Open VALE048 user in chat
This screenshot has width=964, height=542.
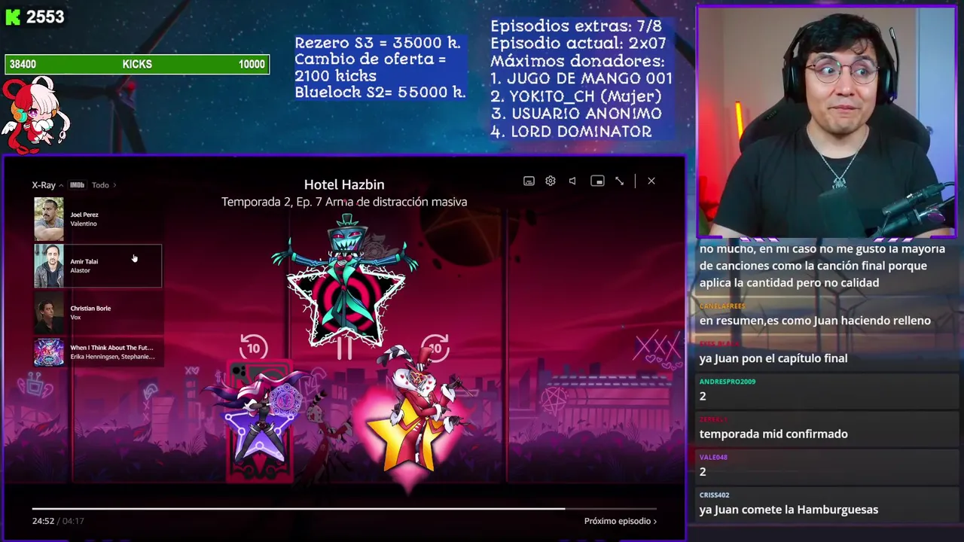click(x=713, y=457)
